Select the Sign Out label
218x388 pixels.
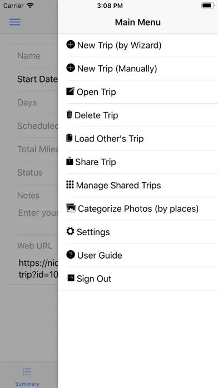coord(94,279)
